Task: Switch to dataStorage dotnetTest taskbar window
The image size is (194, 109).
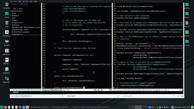Action: [40, 107]
